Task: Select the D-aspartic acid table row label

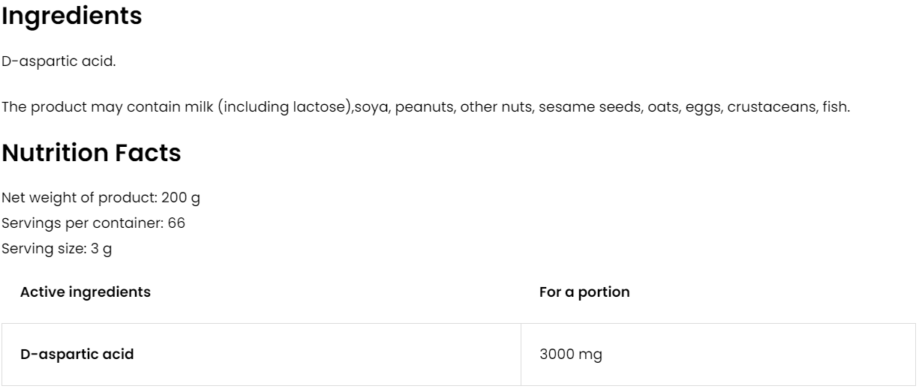Action: point(77,355)
